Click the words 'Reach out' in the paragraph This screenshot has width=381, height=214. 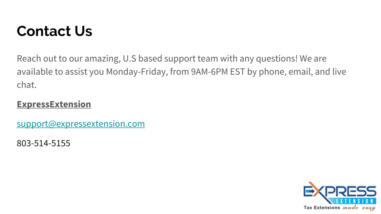[x=37, y=58]
